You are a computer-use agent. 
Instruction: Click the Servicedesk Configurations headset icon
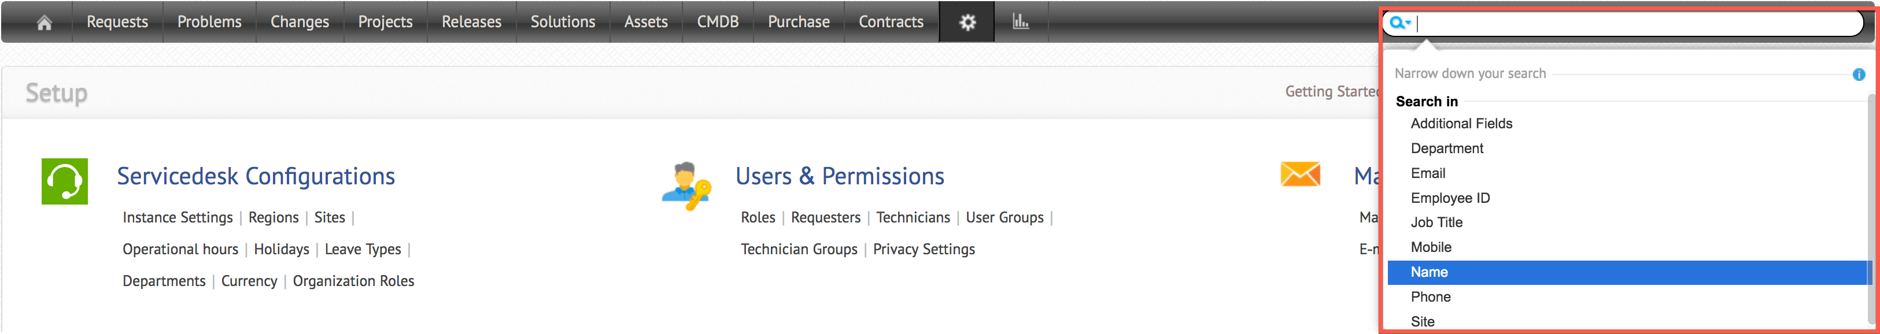[65, 181]
